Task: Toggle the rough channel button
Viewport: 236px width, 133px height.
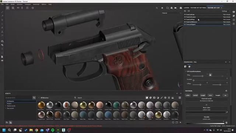Action: 203,95
